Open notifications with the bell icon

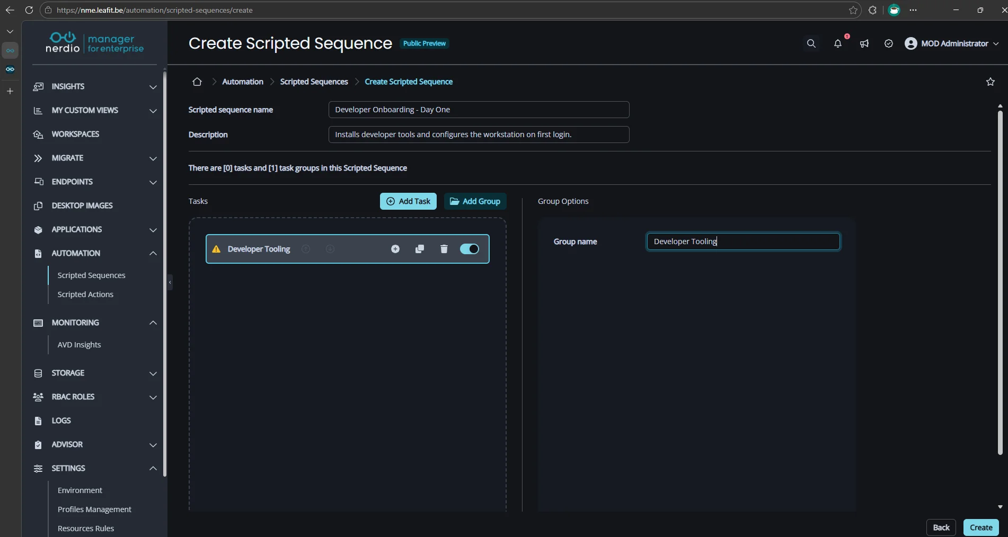[x=838, y=44]
